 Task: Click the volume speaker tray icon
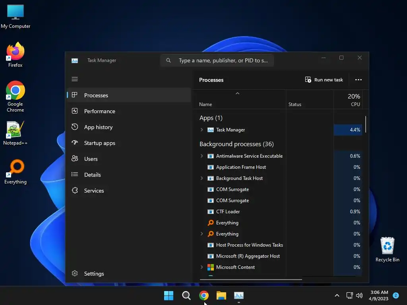pyautogui.click(x=359, y=295)
